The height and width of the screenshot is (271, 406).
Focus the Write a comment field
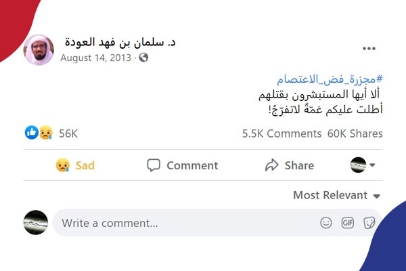[183, 223]
